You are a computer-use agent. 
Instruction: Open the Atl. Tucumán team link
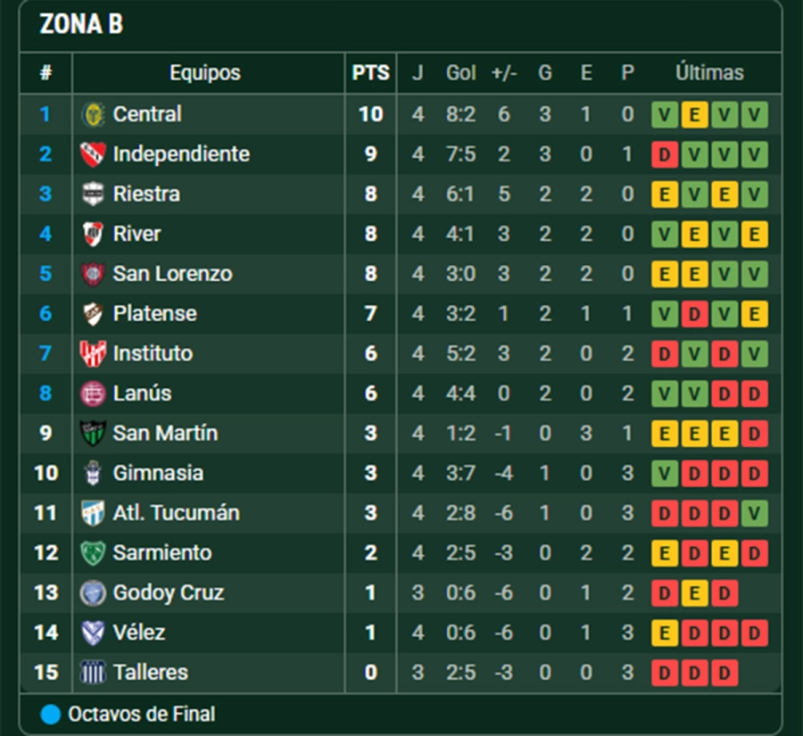[x=176, y=513]
